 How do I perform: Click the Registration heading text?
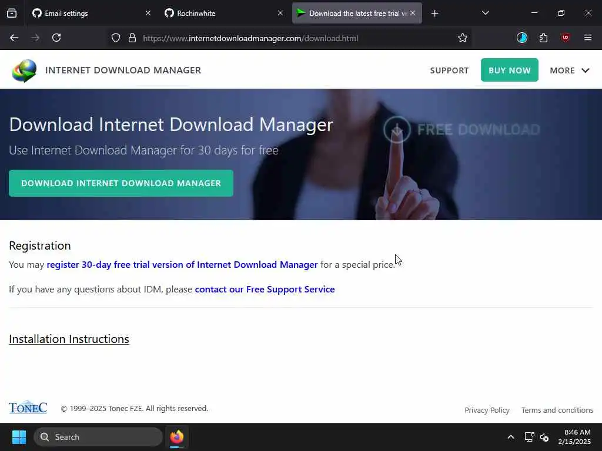[40, 245]
